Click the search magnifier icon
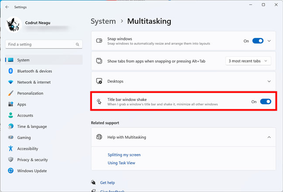 pos(78,44)
